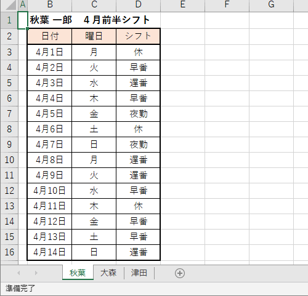The height and width of the screenshot is (296, 308).
Task: Switch to the 津田 sheet tab
Action: [x=139, y=273]
